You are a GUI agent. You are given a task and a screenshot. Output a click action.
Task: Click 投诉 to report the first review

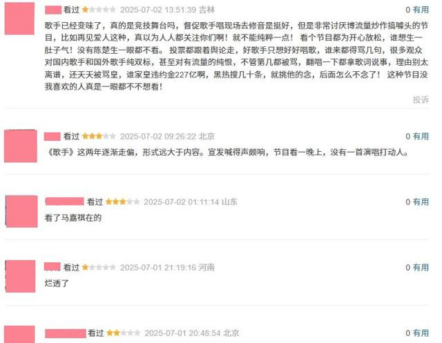pos(421,99)
